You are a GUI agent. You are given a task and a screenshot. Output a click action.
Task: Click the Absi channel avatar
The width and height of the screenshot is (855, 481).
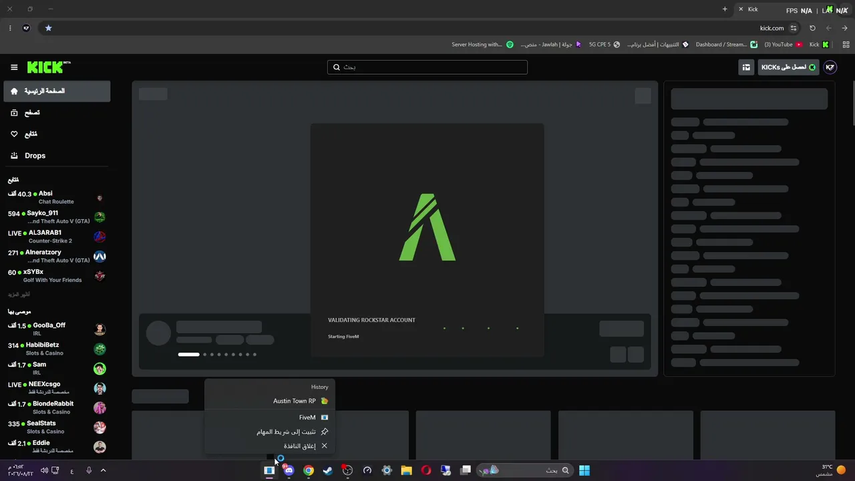pyautogui.click(x=100, y=198)
